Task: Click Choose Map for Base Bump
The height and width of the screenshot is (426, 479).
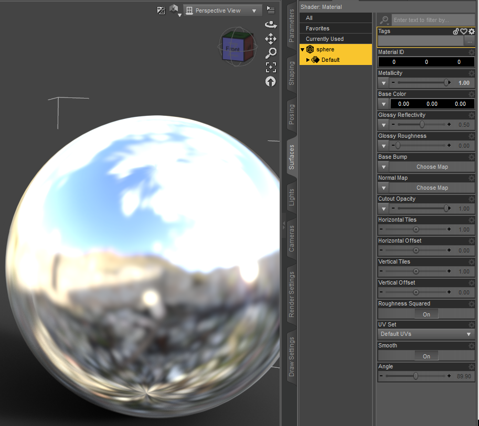Action: [432, 167]
